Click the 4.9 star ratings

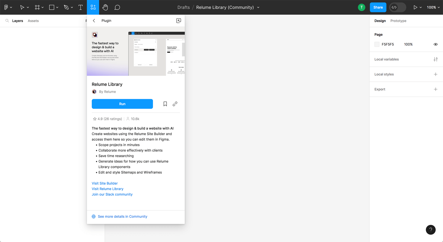point(107,119)
